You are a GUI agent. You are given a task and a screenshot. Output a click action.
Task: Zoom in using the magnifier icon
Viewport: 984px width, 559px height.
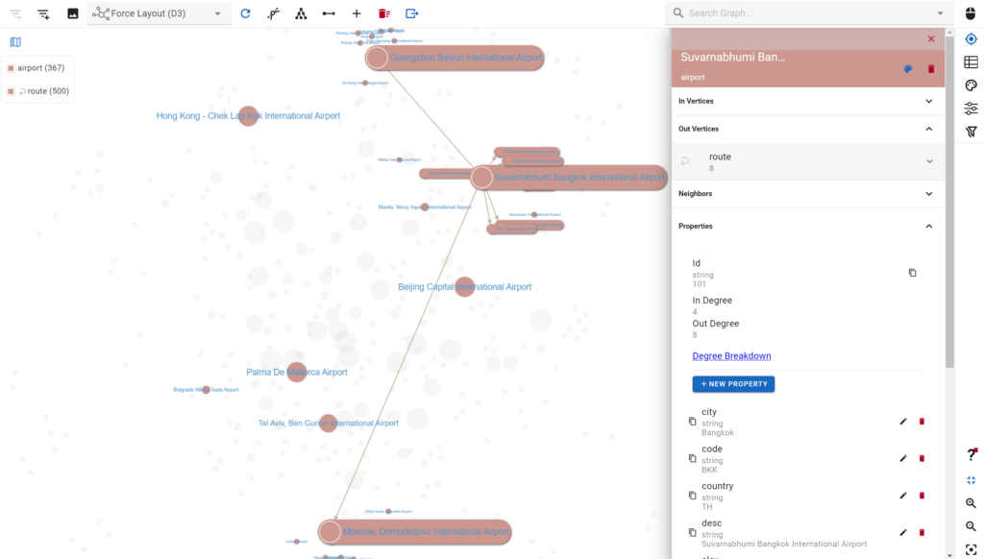point(971,503)
